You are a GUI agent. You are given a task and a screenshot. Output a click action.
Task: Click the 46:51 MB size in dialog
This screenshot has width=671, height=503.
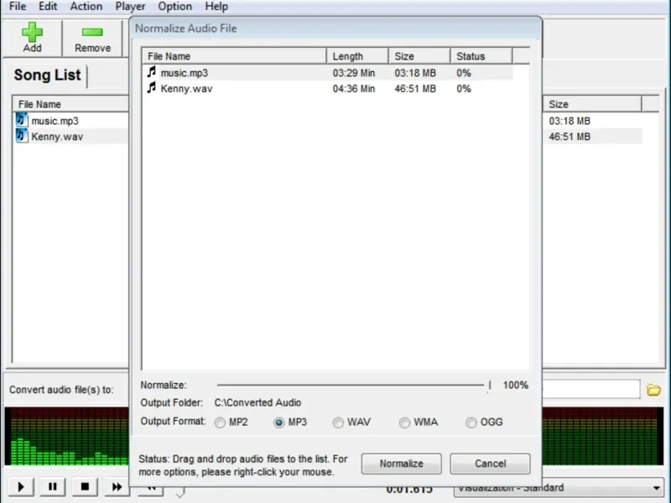(415, 89)
